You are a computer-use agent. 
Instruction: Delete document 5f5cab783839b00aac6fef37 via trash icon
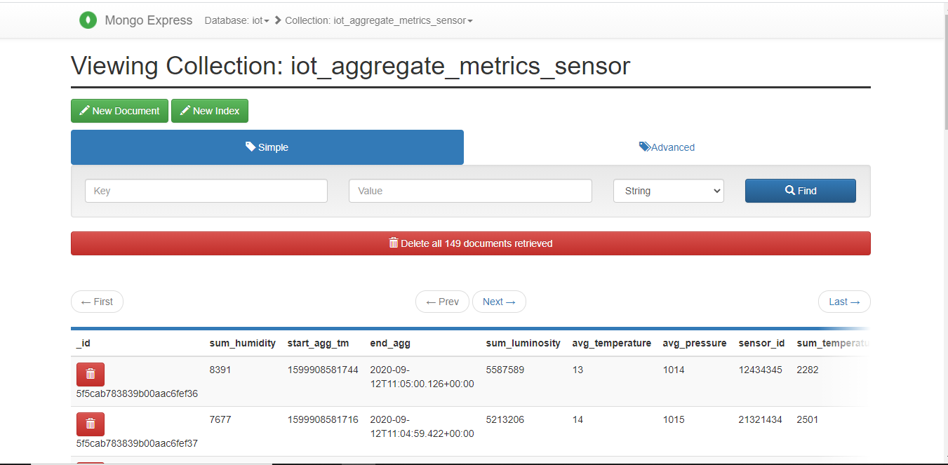(x=91, y=424)
